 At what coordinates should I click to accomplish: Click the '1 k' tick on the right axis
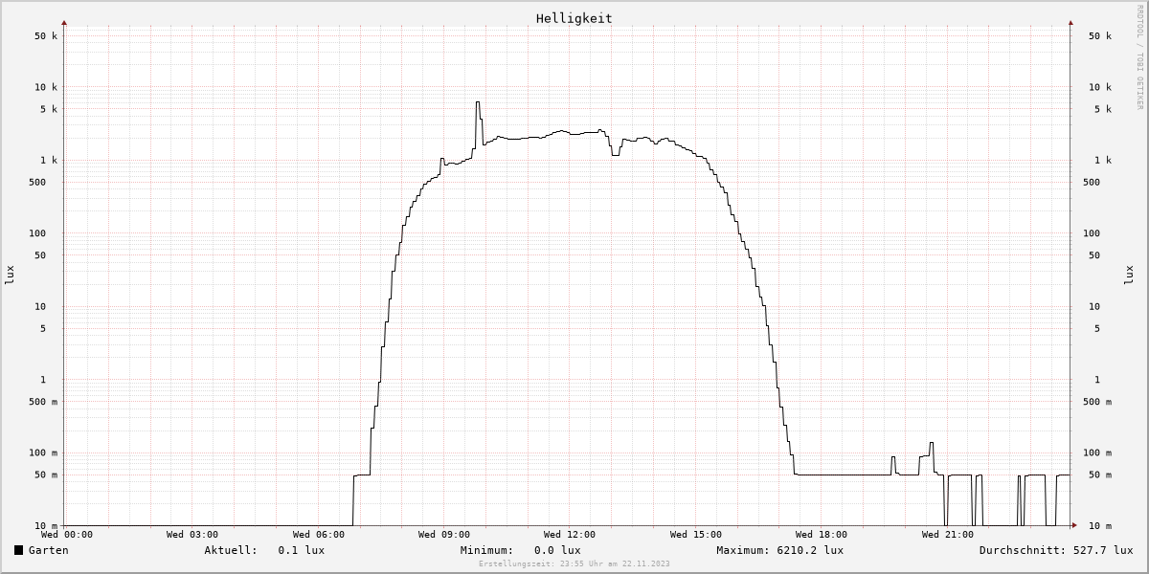[1103, 161]
